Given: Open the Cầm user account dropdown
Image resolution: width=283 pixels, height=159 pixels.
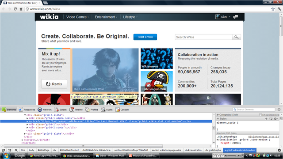Looking at the screenshot, I should [x=226, y=17].
